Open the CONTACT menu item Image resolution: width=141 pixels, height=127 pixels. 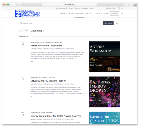coord(98,14)
